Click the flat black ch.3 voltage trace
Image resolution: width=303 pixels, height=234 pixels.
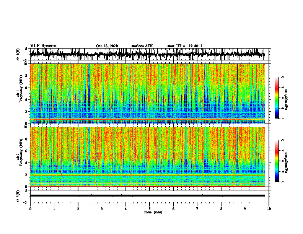click(147, 196)
